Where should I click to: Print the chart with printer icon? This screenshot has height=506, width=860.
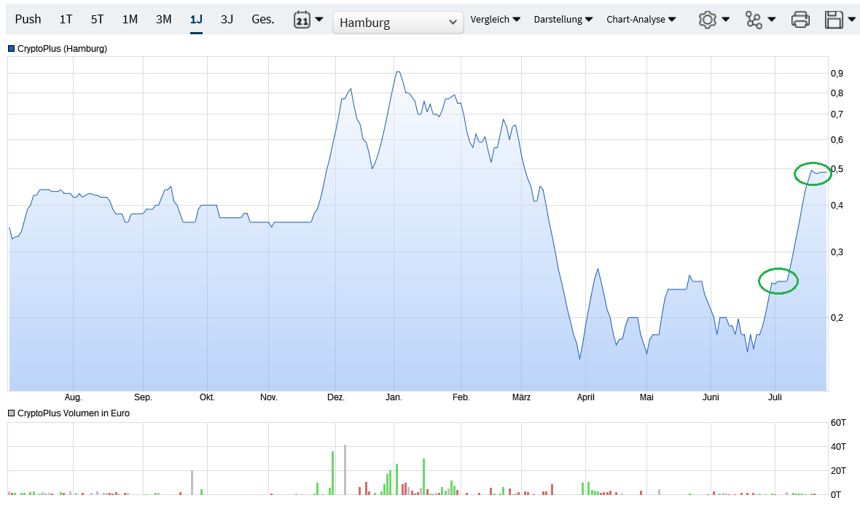[x=800, y=20]
